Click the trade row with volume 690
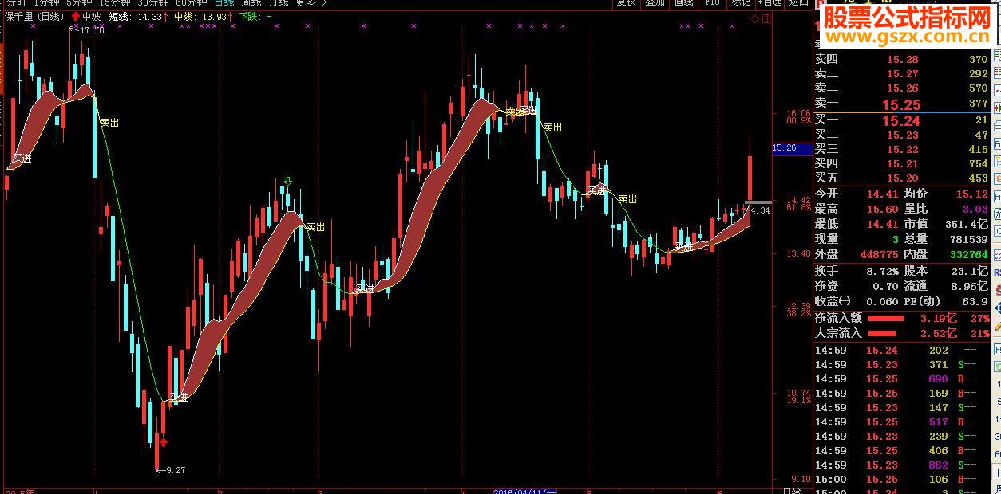 click(x=901, y=379)
